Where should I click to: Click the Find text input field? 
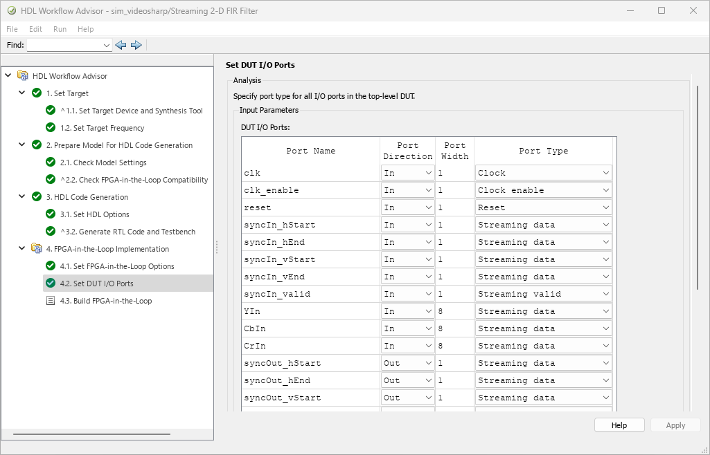click(64, 45)
